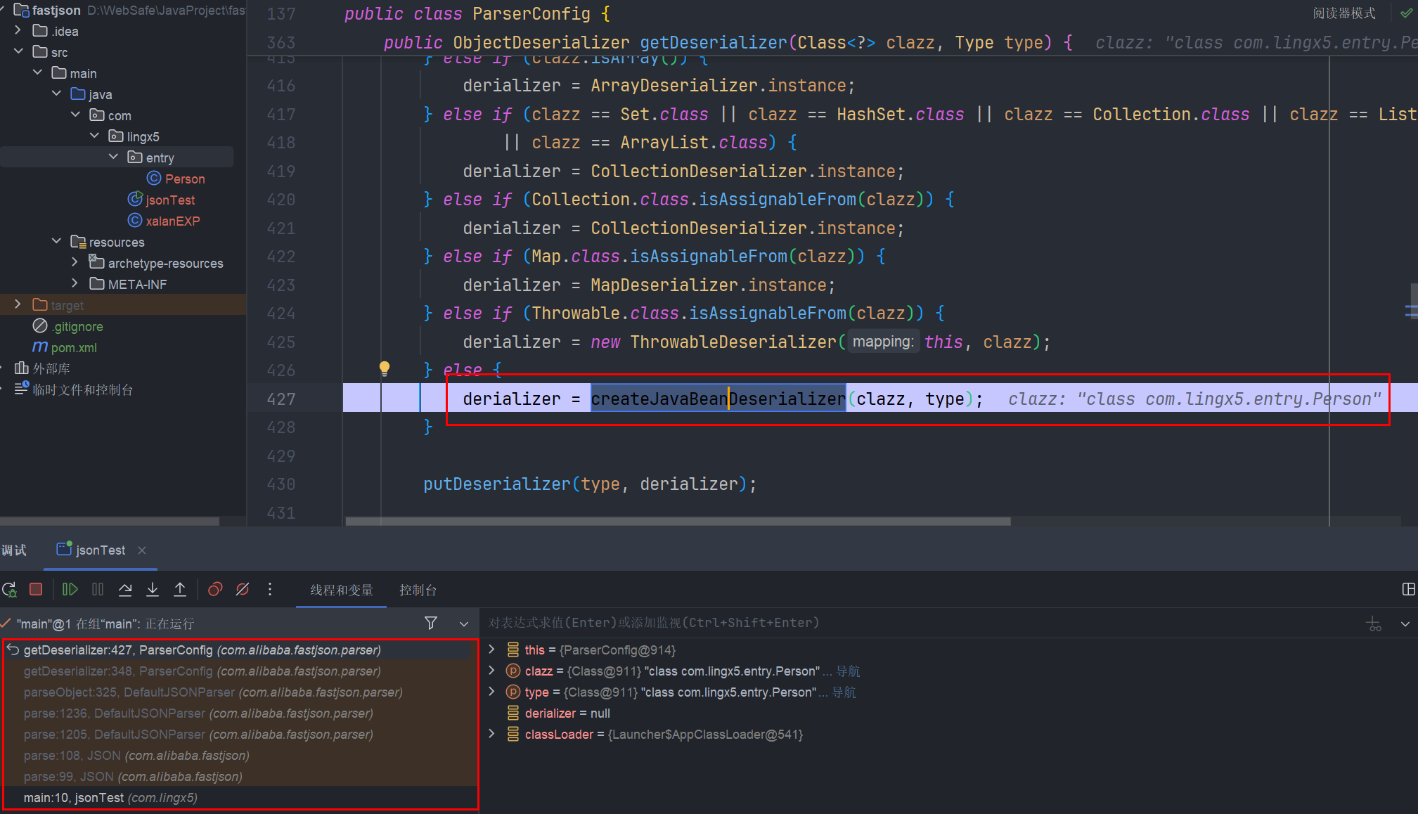Open the debug toolbar's more options menu
The width and height of the screenshot is (1418, 814).
coord(270,590)
